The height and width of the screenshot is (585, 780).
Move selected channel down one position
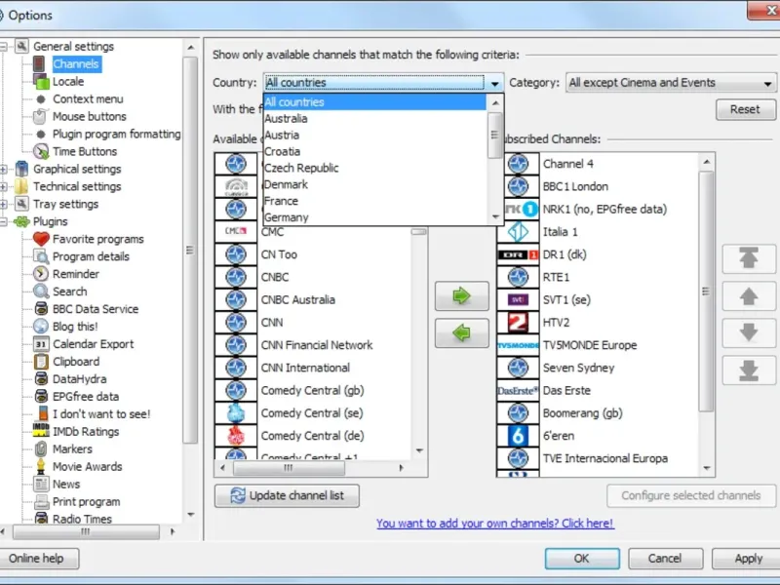tap(749, 332)
